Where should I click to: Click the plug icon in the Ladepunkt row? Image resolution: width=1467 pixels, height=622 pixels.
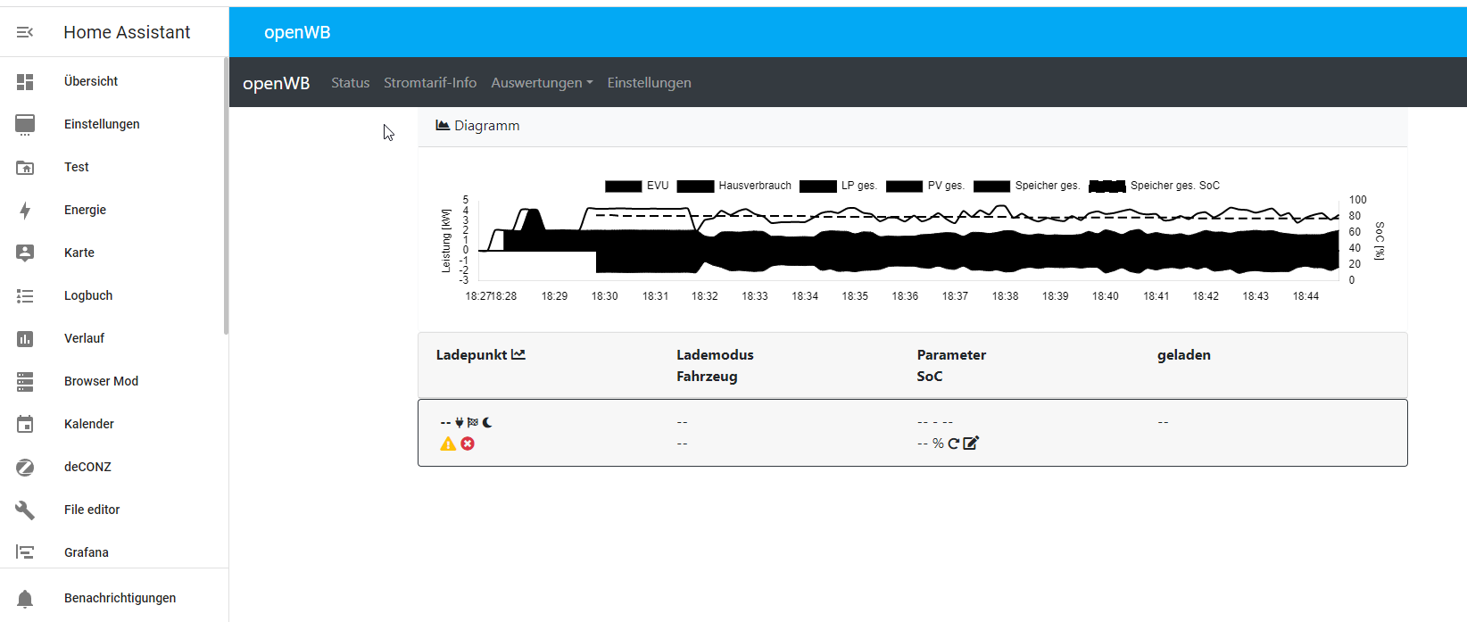(460, 422)
